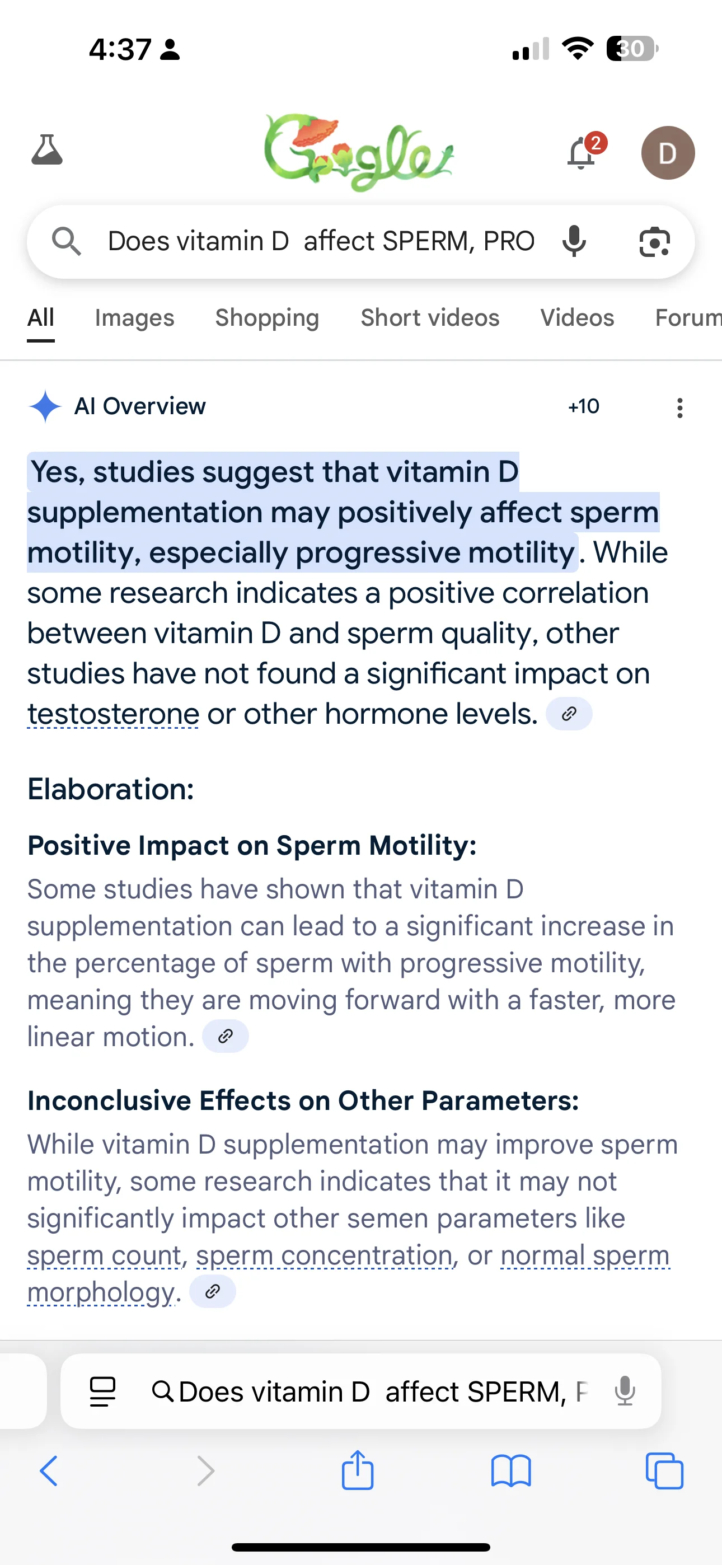Open source link chip after linear motion
The width and height of the screenshot is (722, 1565).
click(x=226, y=1037)
